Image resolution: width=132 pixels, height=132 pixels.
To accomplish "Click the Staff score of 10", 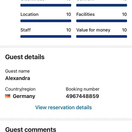I will pyautogui.click(x=69, y=30).
